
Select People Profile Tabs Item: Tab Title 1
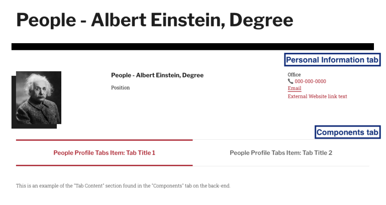(104, 153)
